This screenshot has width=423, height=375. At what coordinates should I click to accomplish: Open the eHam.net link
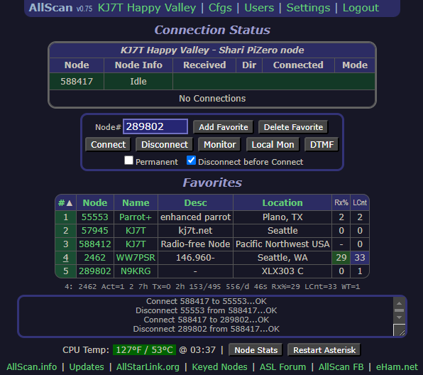tap(397, 367)
